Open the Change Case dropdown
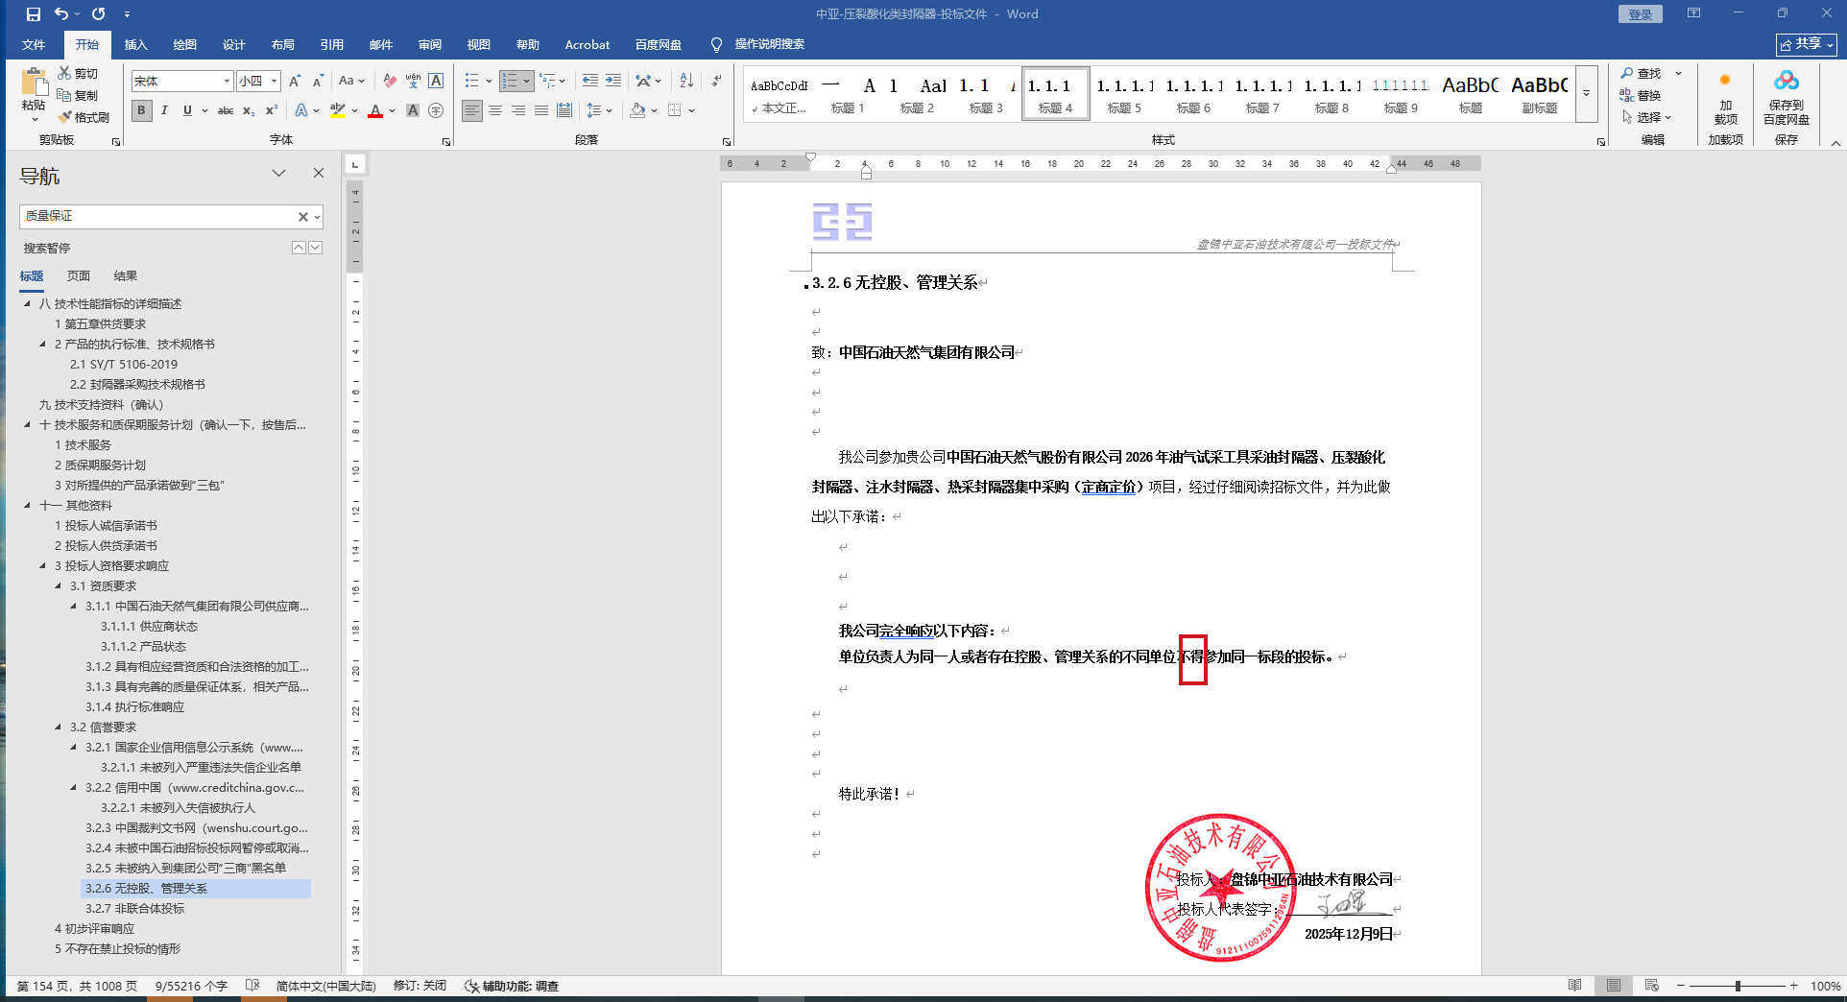1847x1002 pixels. click(x=351, y=82)
